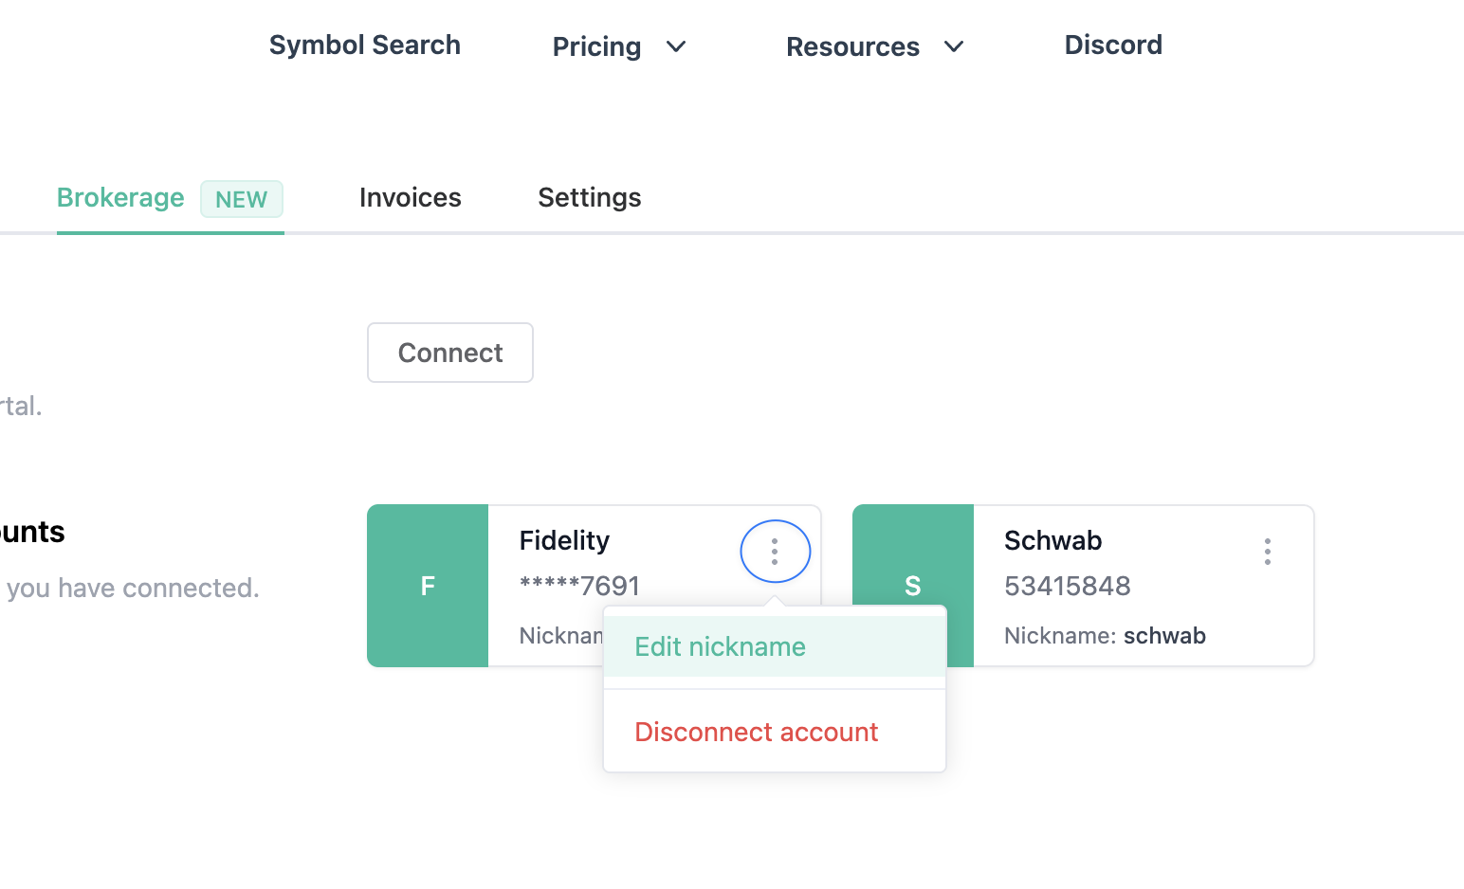Select the Schwab account name

pyautogui.click(x=1052, y=540)
